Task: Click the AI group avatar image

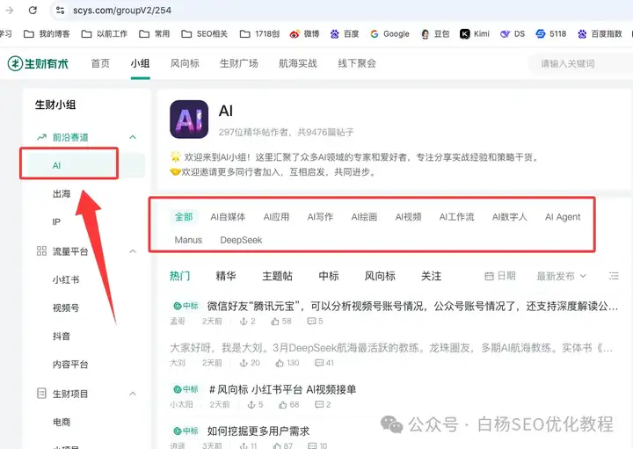Action: tap(189, 119)
